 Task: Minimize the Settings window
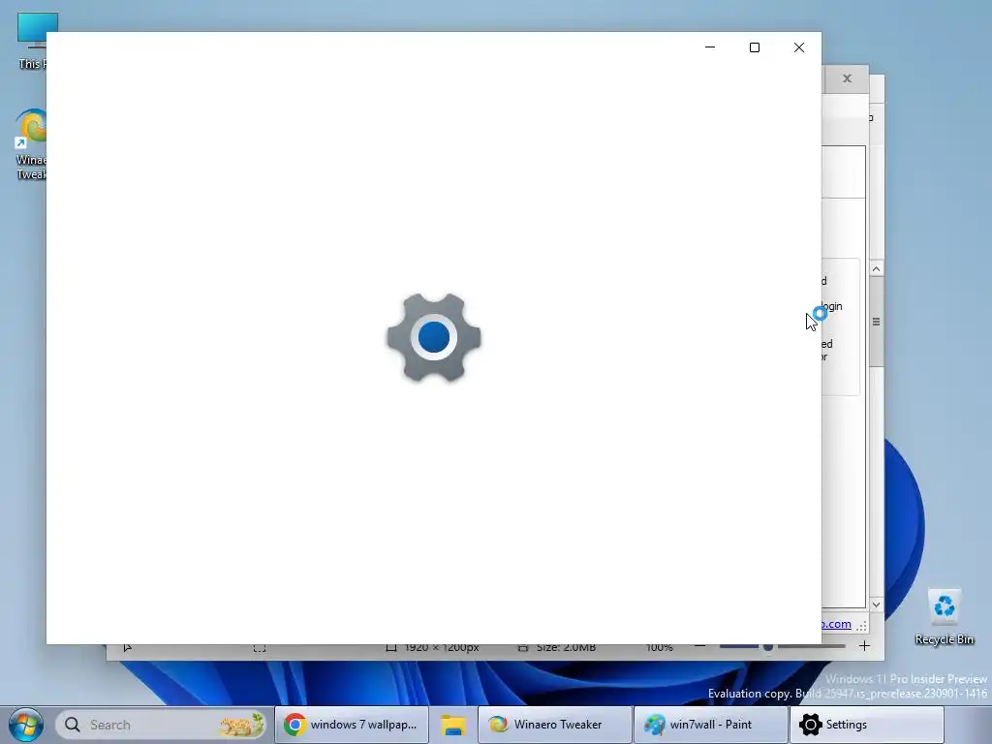[x=710, y=47]
